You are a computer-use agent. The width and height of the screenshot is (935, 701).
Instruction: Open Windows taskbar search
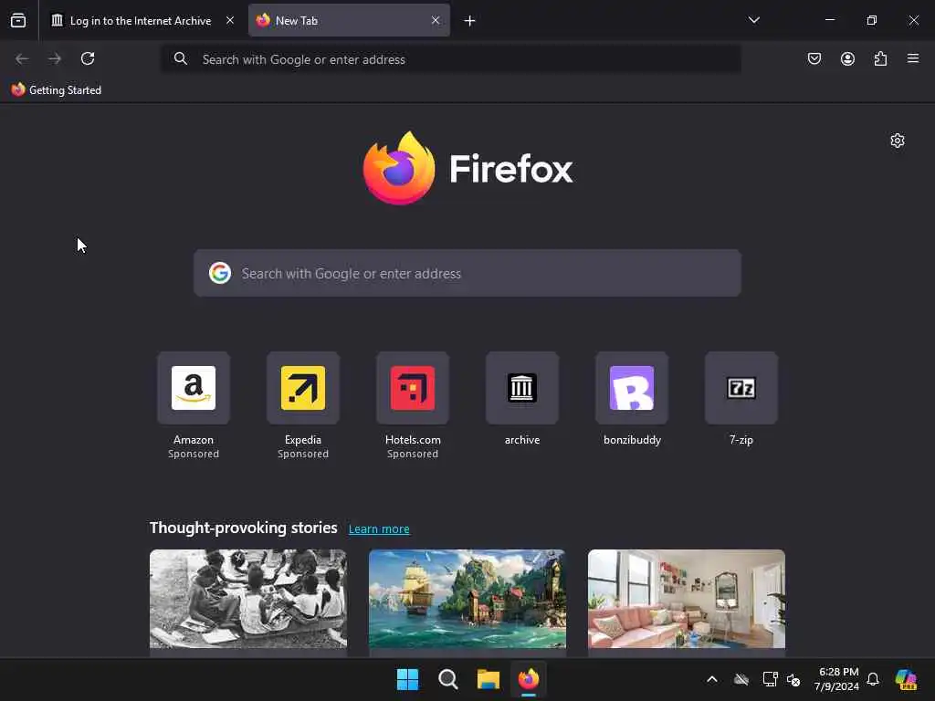pos(447,679)
